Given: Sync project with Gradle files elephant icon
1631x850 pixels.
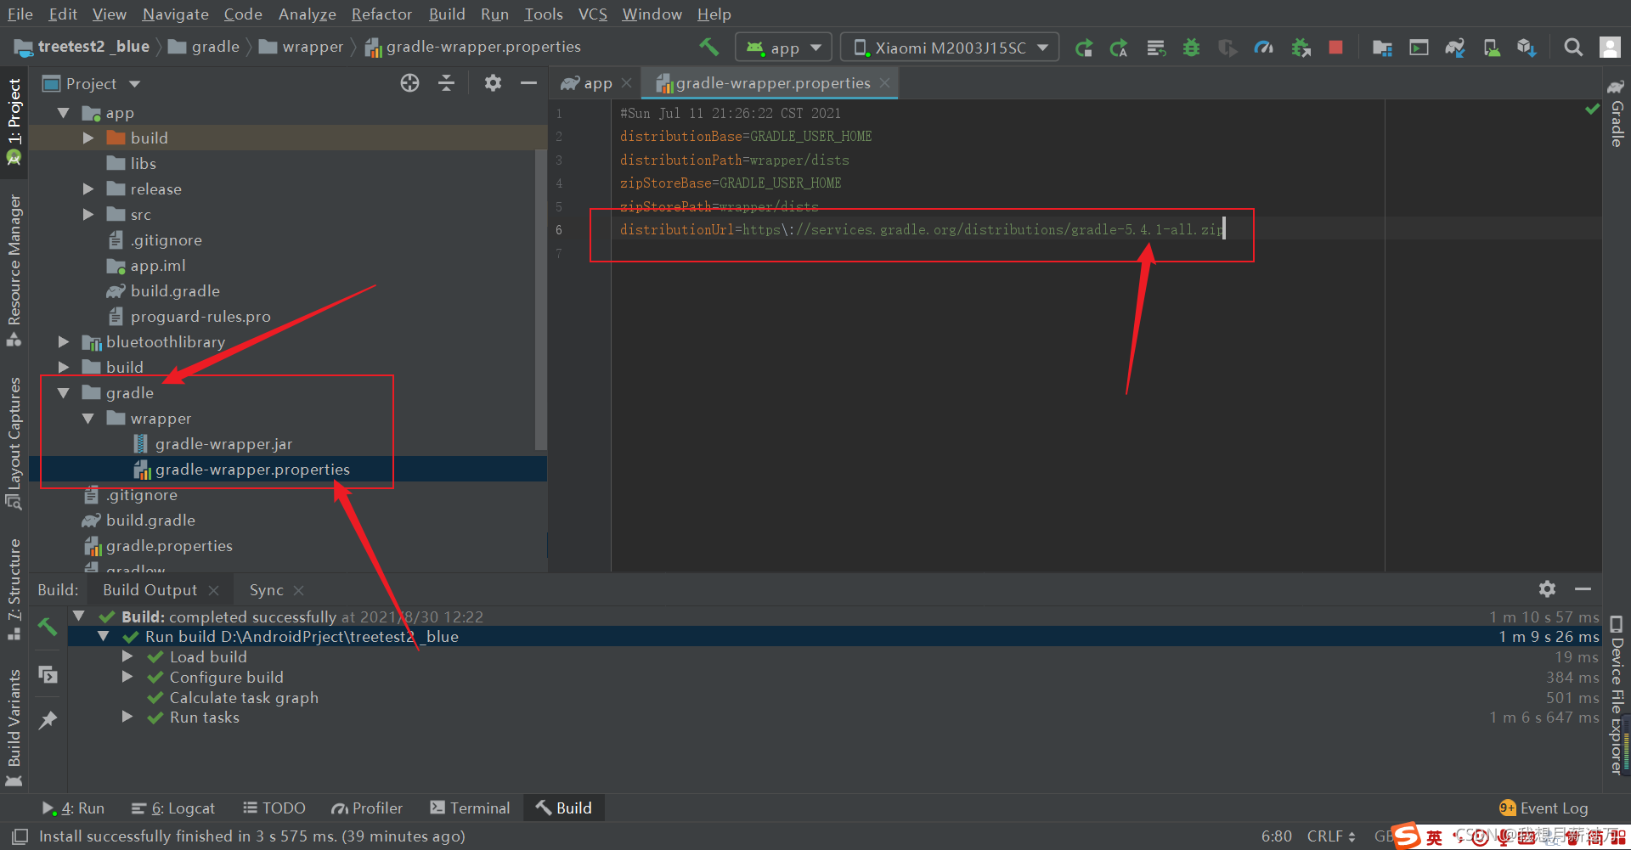Looking at the screenshot, I should (x=1455, y=48).
